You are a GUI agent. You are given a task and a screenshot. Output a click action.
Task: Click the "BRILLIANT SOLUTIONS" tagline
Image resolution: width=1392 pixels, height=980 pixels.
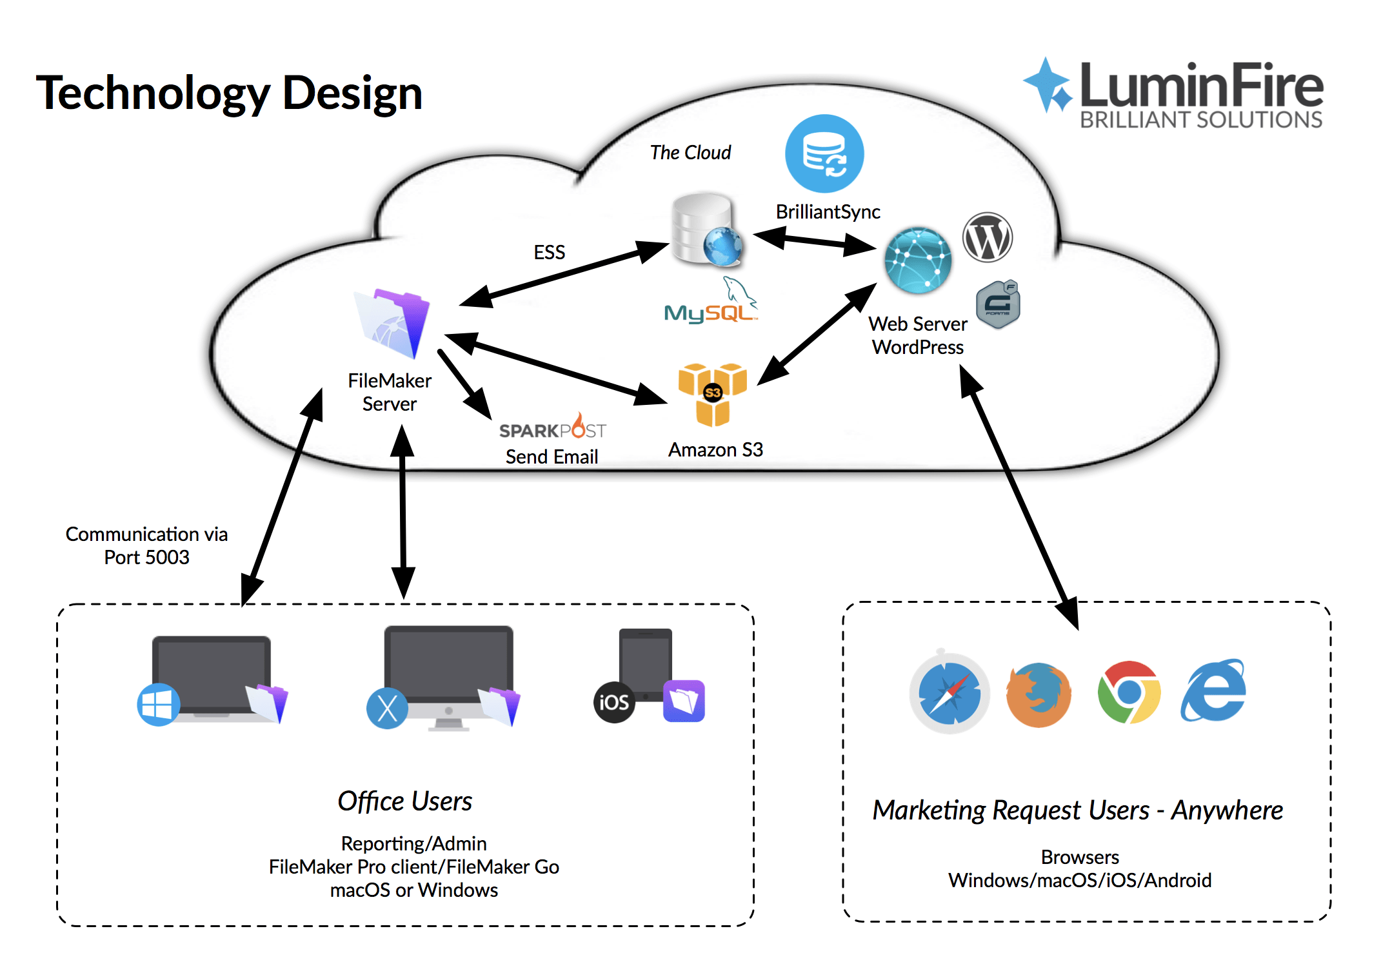point(1201,120)
